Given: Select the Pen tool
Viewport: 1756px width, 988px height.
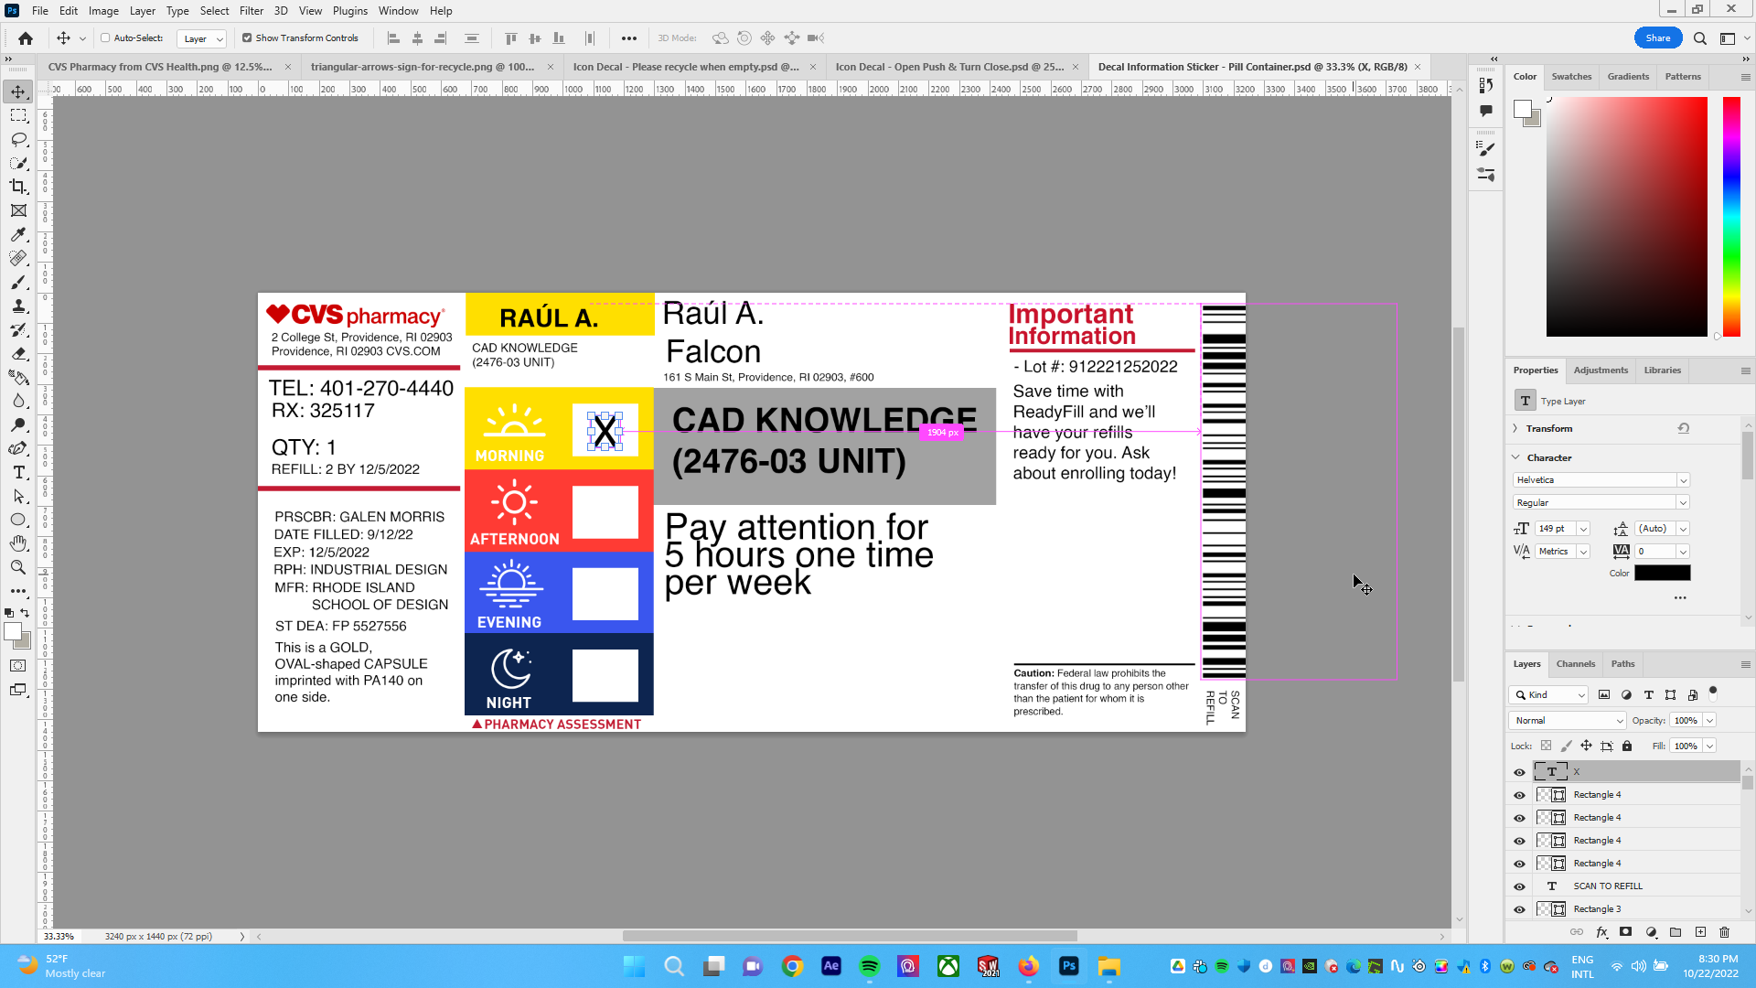Looking at the screenshot, I should tap(18, 448).
